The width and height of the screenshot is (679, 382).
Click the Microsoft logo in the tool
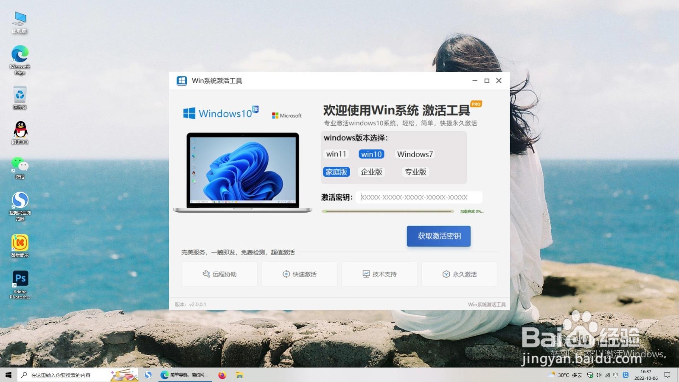(x=287, y=115)
